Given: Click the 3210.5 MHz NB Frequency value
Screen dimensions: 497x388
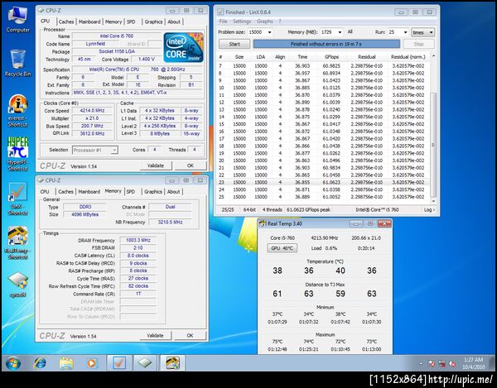Looking at the screenshot, I should point(170,223).
